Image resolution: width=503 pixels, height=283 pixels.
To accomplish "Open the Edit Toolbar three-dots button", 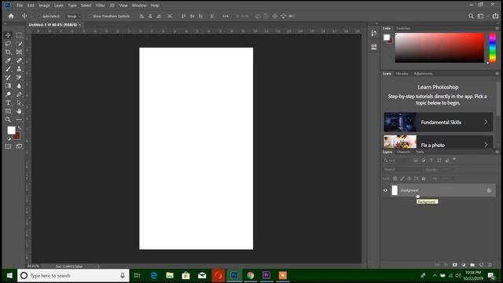I will [x=19, y=119].
